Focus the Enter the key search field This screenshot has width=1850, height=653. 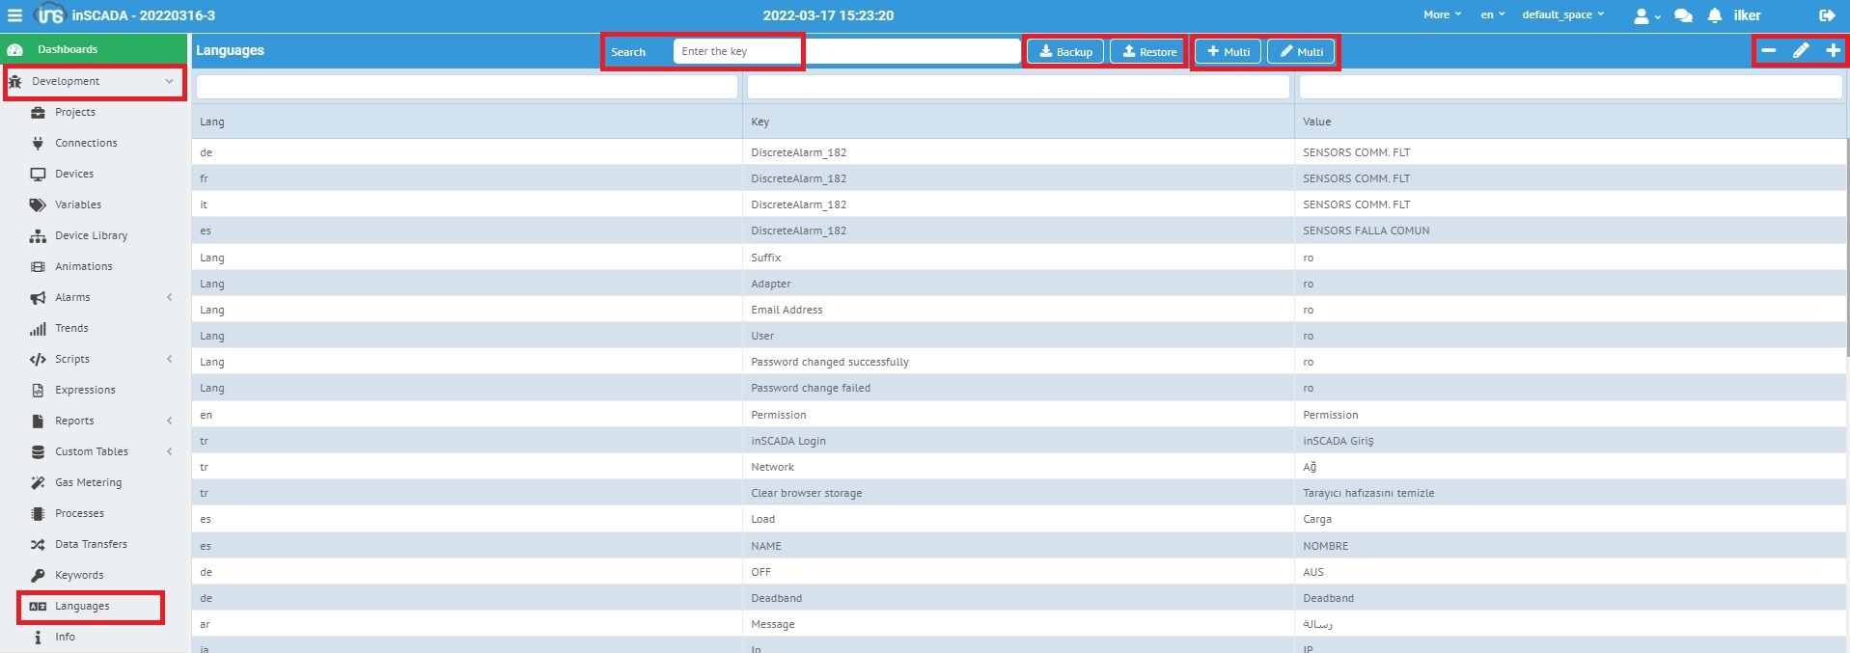(x=736, y=52)
